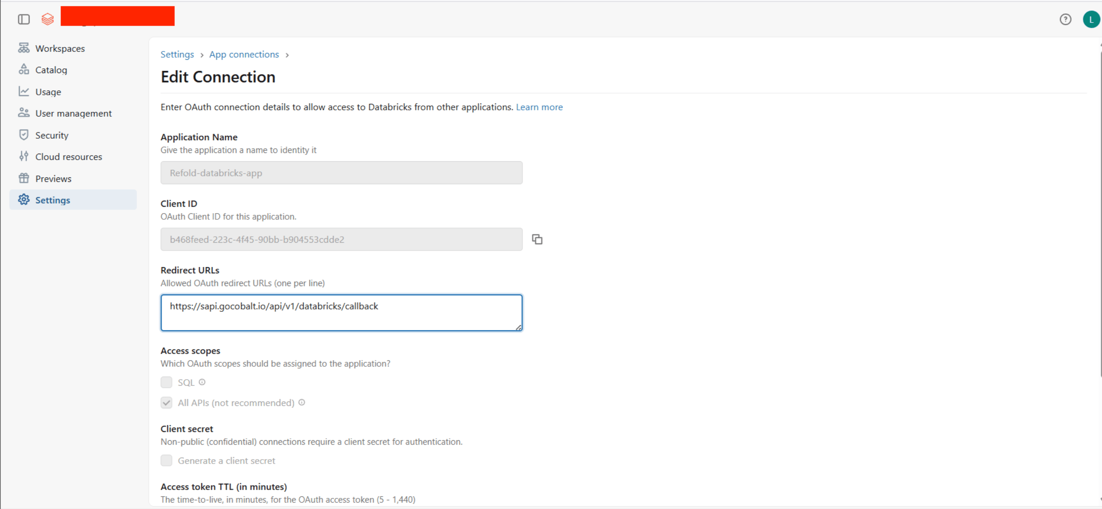The width and height of the screenshot is (1102, 509).
Task: Open the user avatar L menu
Action: 1091,19
